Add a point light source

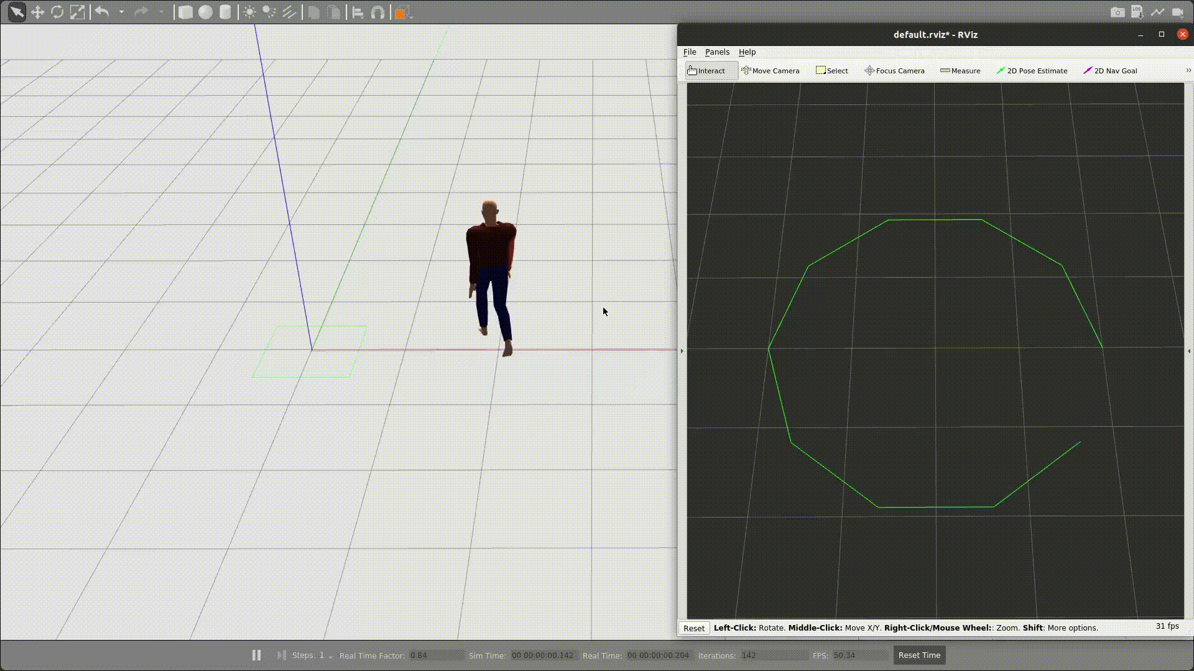[249, 12]
